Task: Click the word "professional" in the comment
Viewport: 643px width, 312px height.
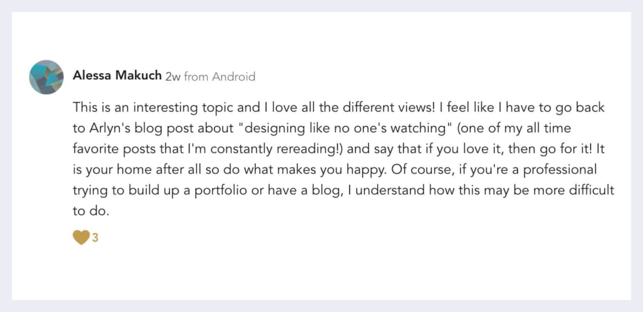Action: tap(560, 170)
